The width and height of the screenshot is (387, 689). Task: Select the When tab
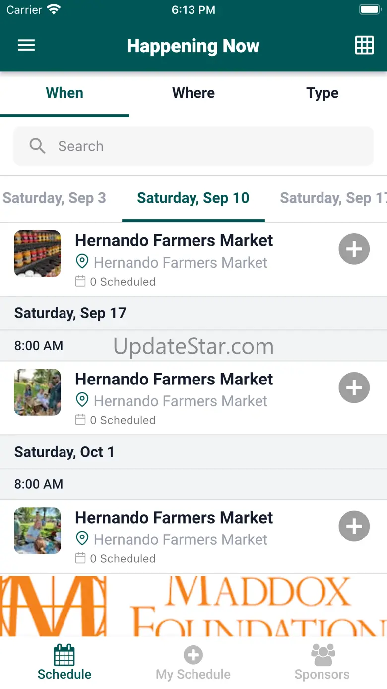click(64, 93)
